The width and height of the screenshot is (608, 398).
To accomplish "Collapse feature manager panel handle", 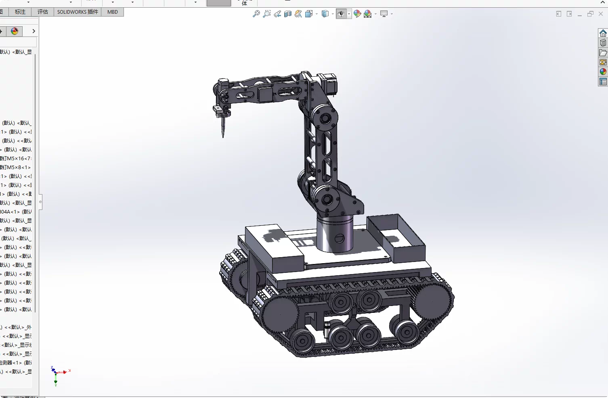I will point(40,202).
